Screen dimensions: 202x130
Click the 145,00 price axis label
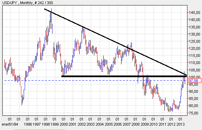(195, 13)
